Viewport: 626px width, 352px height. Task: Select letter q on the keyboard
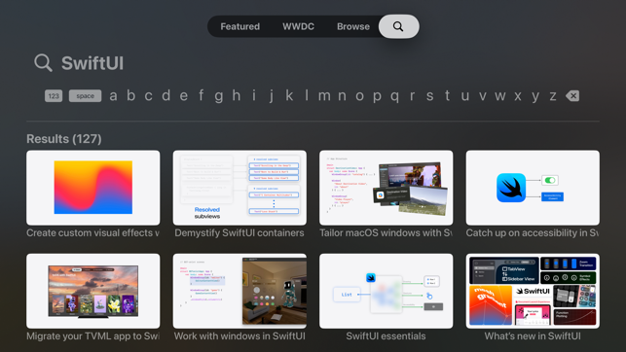click(395, 97)
